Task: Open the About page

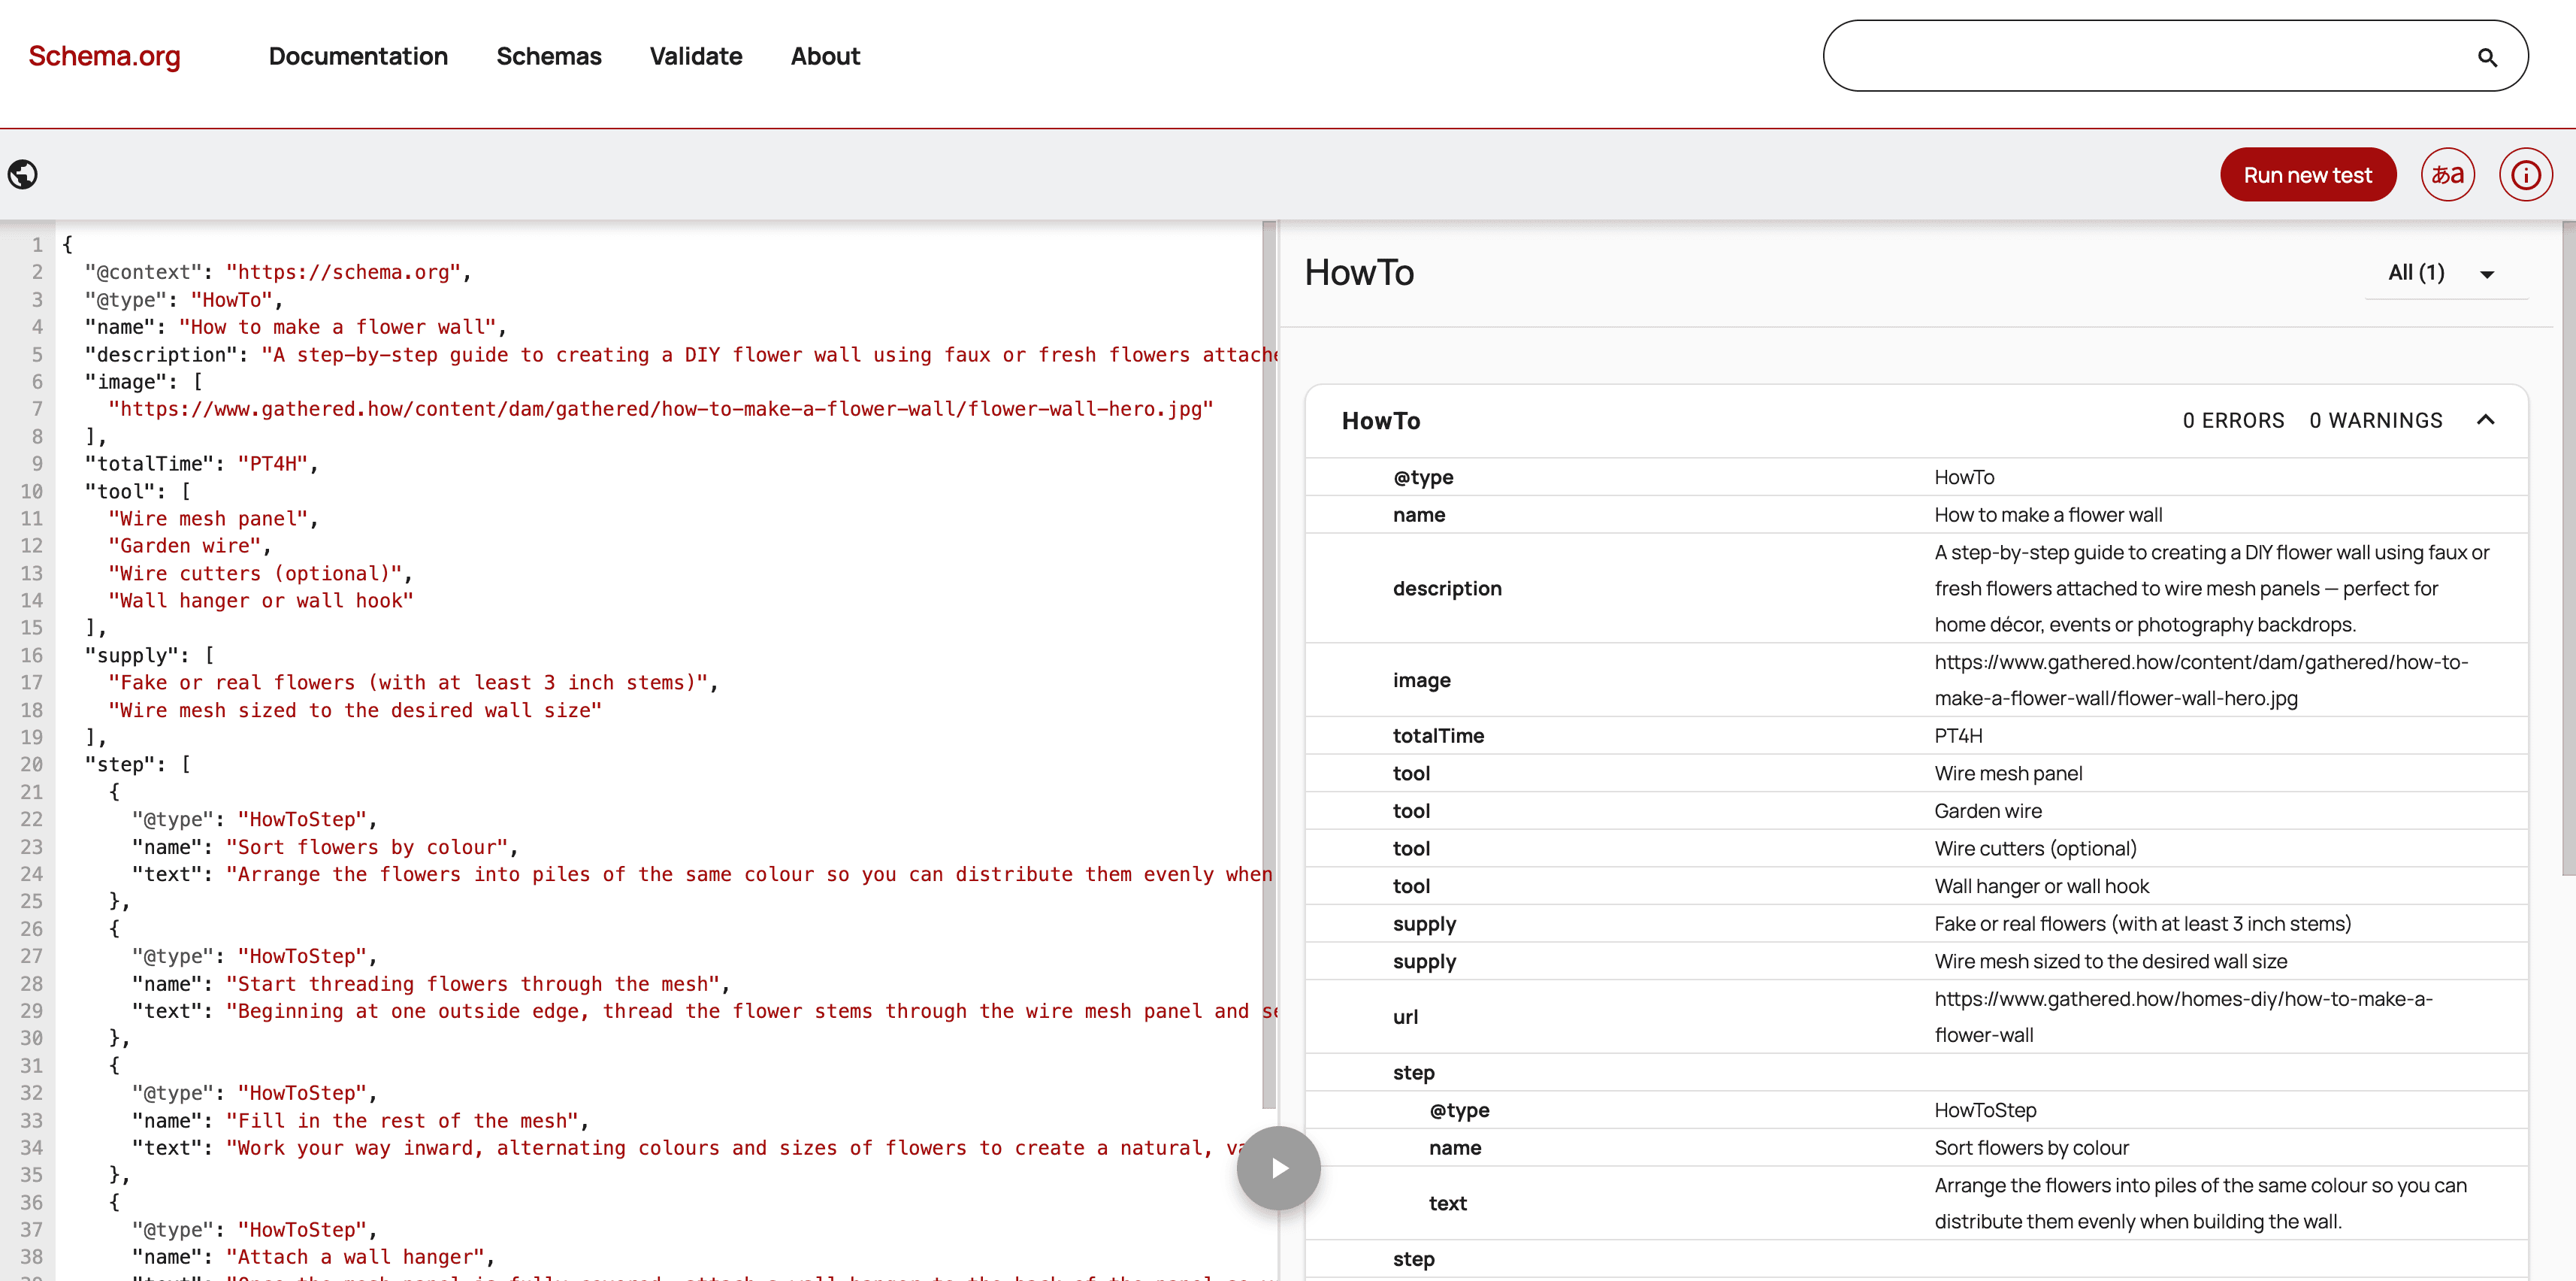Action: [825, 56]
